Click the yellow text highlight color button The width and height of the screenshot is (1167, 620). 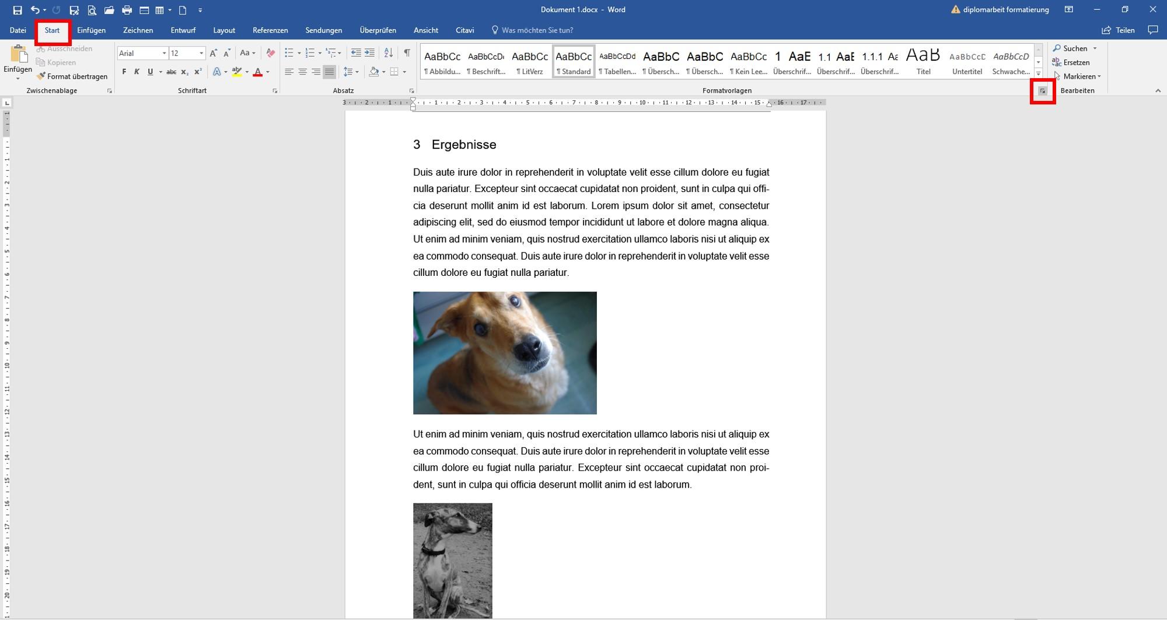237,72
